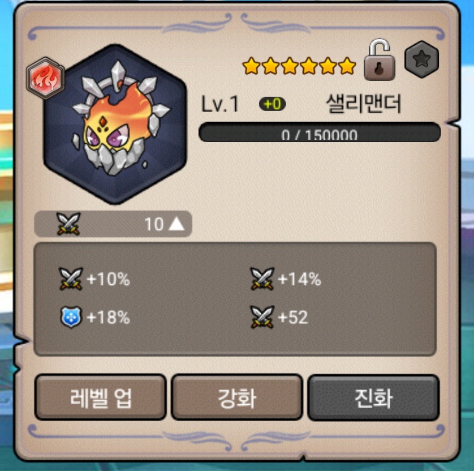Click the blue shield +18% icon
474x471 pixels.
pyautogui.click(x=71, y=317)
